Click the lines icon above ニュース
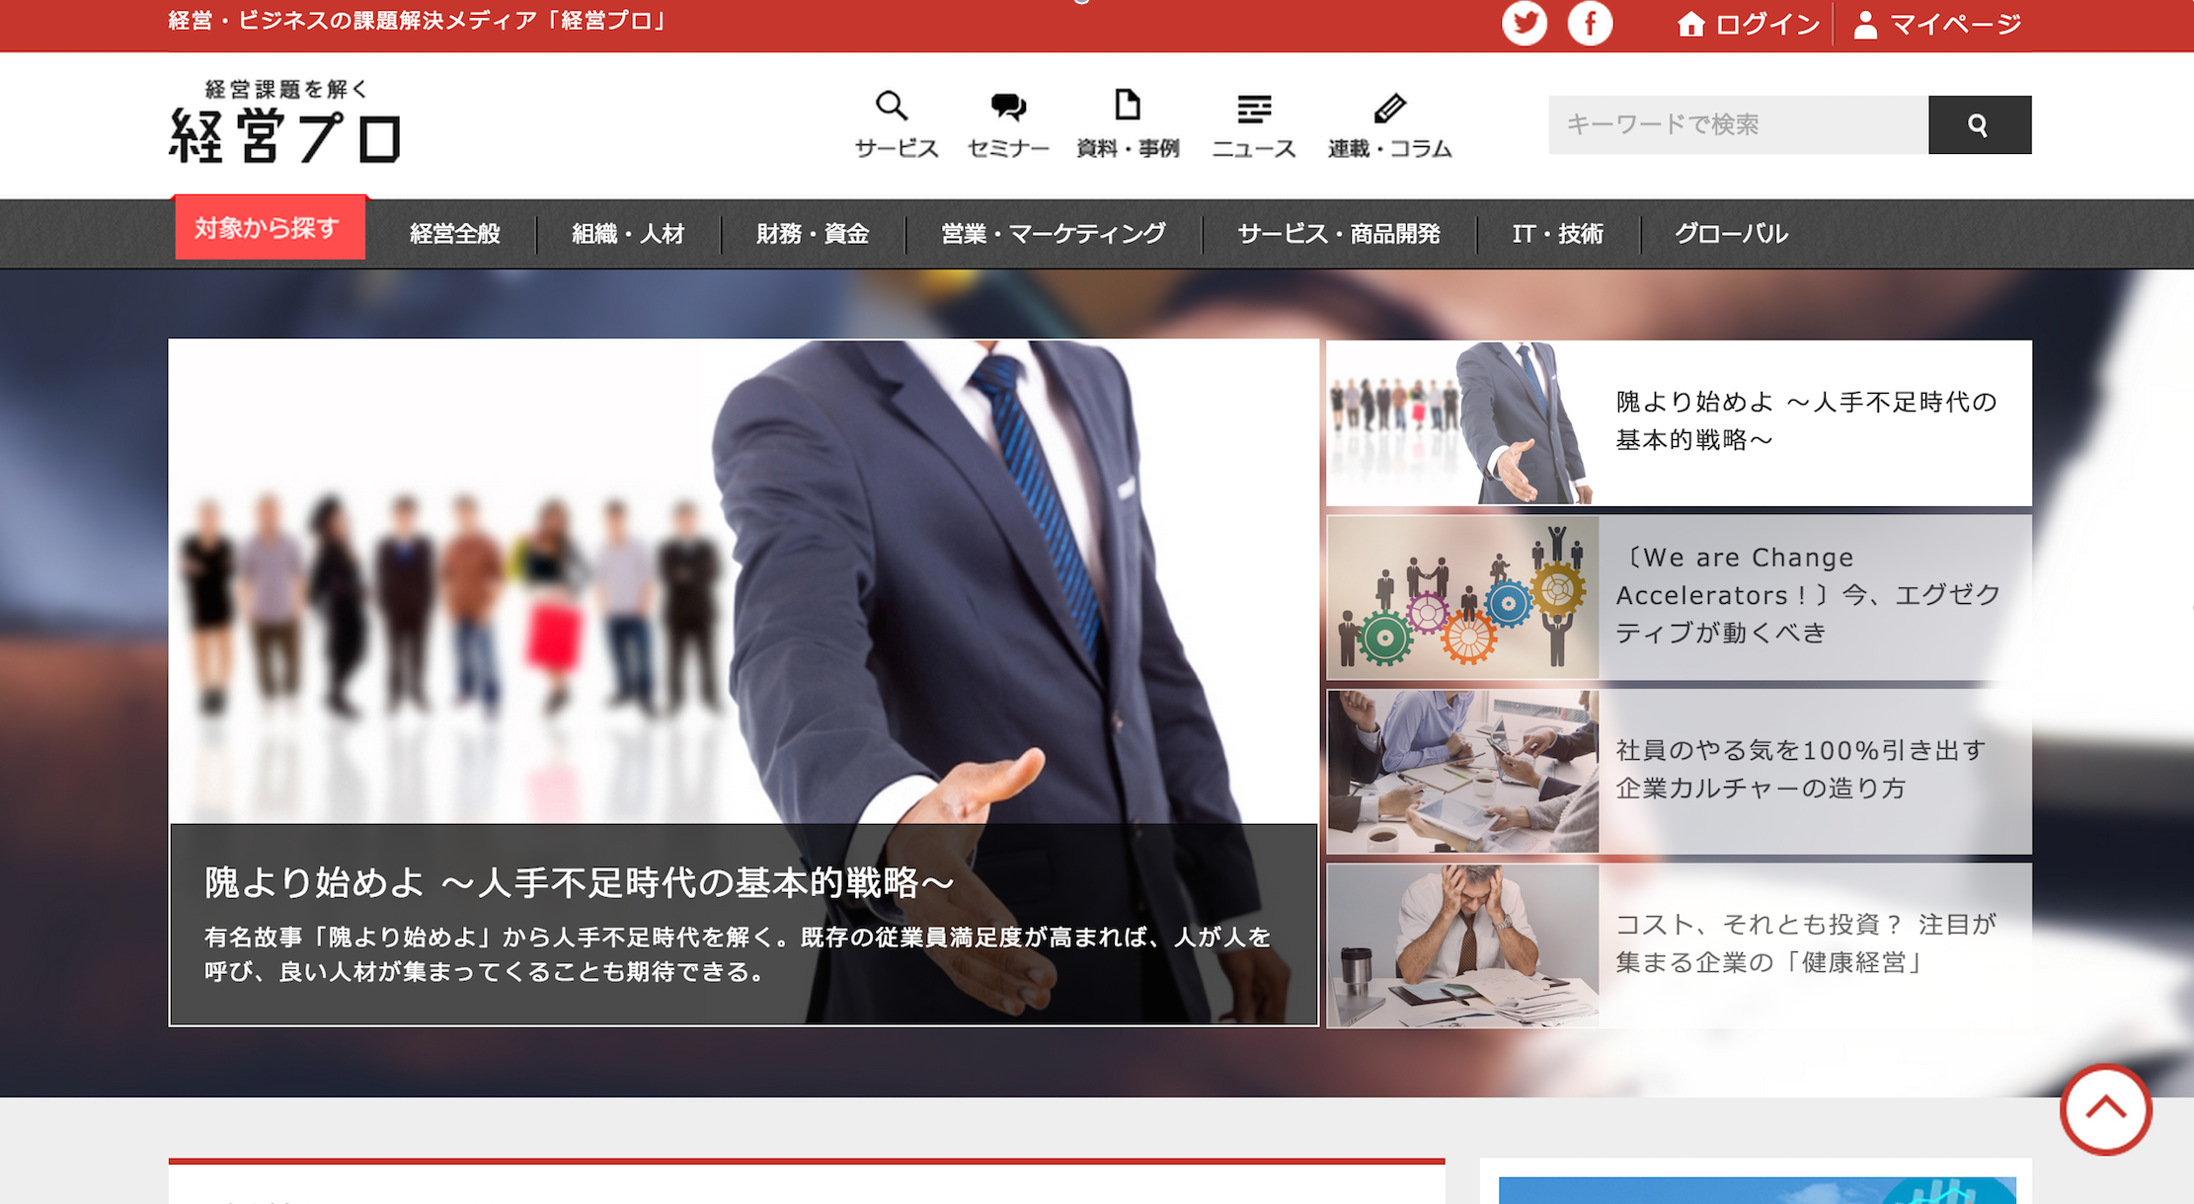This screenshot has height=1204, width=2194. tap(1254, 109)
